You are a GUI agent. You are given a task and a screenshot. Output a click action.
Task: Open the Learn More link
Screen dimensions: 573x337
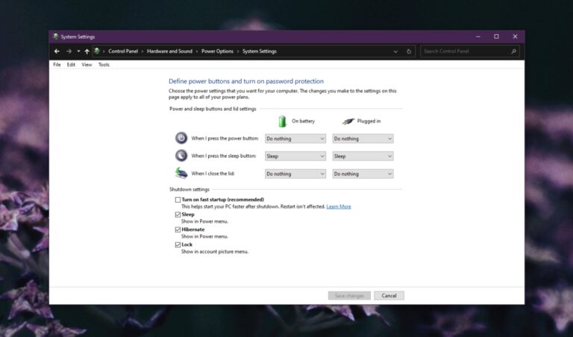(339, 207)
